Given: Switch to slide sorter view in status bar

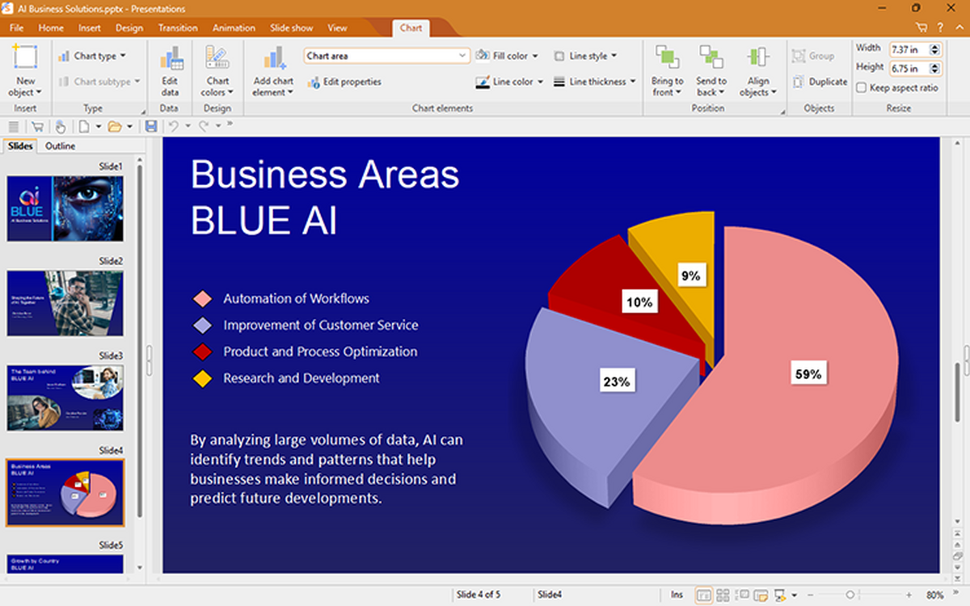Looking at the screenshot, I should 723,595.
